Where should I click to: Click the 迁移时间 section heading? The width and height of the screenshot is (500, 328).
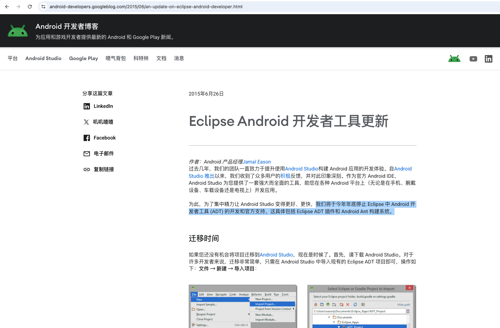click(x=204, y=238)
